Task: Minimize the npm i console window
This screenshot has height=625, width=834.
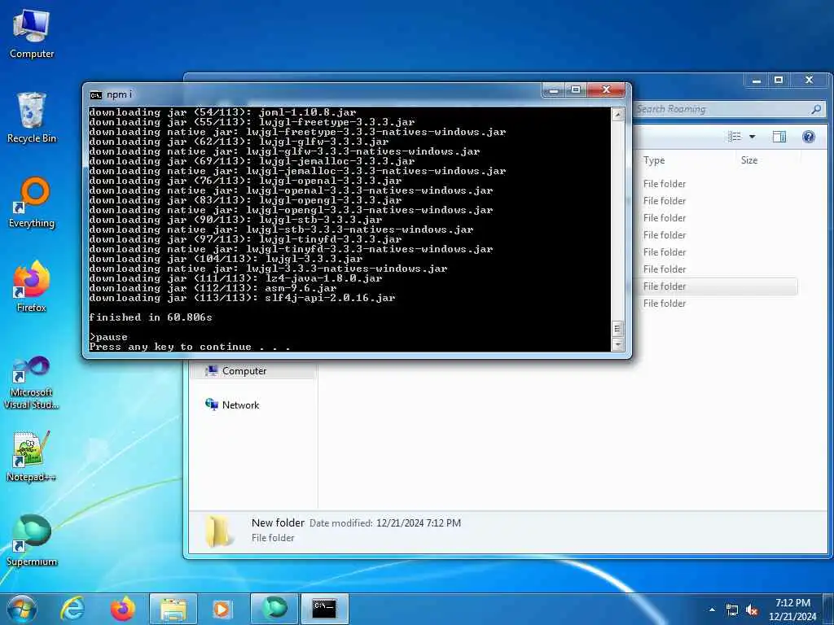Action: (554, 90)
